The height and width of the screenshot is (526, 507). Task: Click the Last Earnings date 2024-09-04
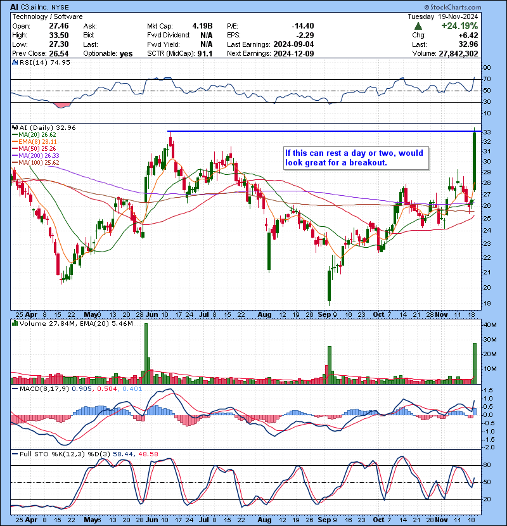tap(293, 44)
